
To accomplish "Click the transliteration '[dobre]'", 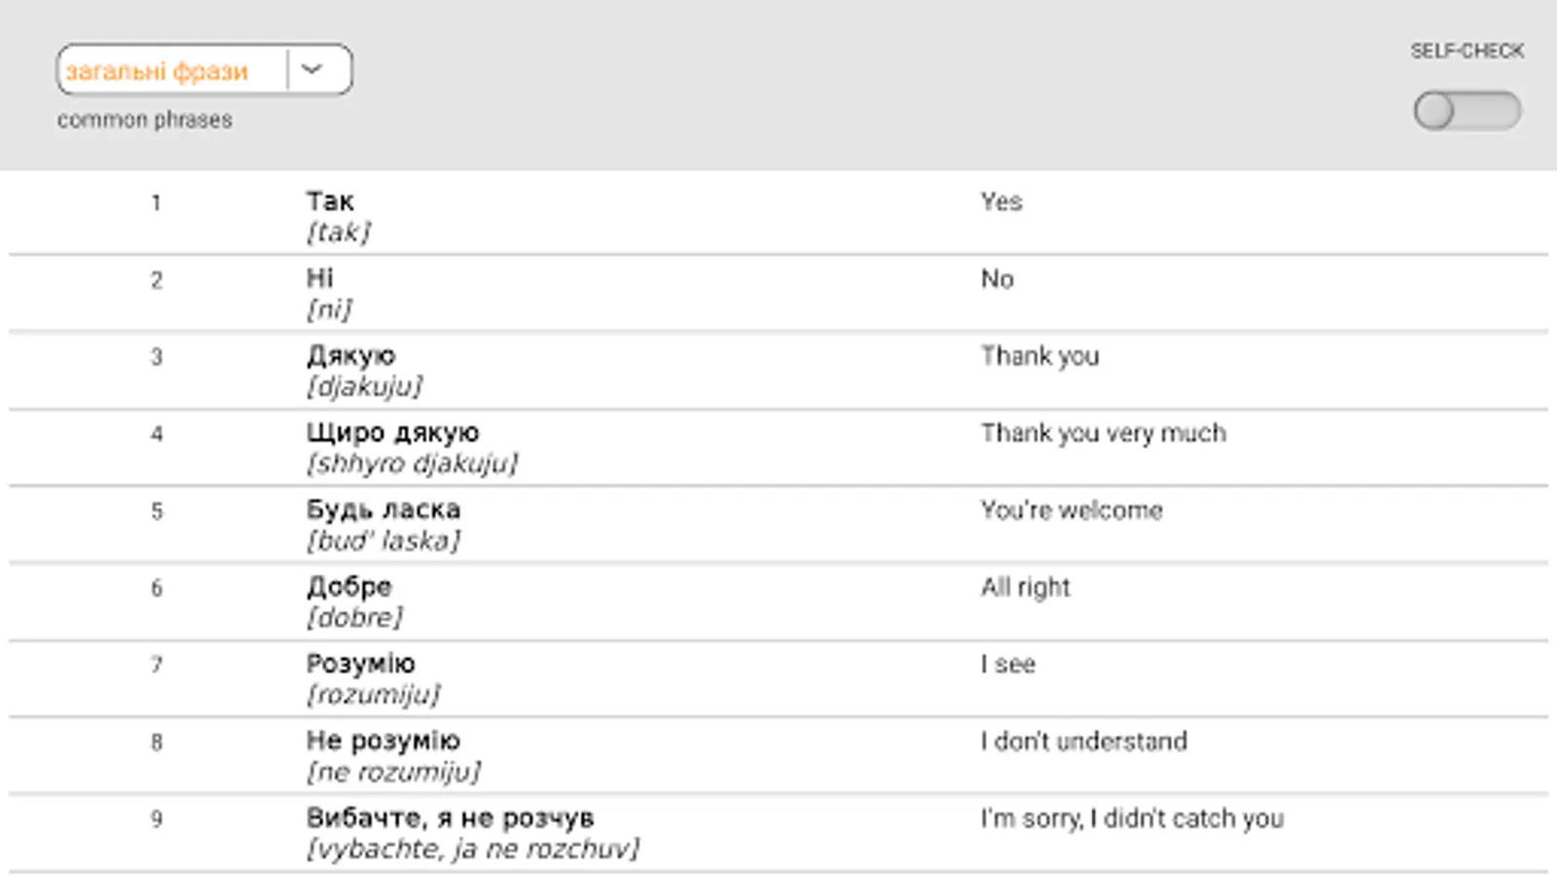I will [x=354, y=617].
